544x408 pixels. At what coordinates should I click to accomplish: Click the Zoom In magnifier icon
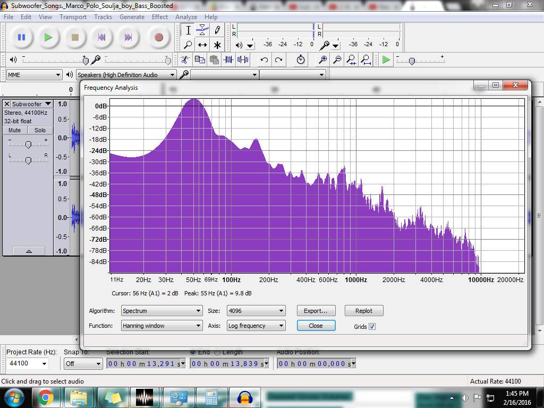pyautogui.click(x=322, y=59)
